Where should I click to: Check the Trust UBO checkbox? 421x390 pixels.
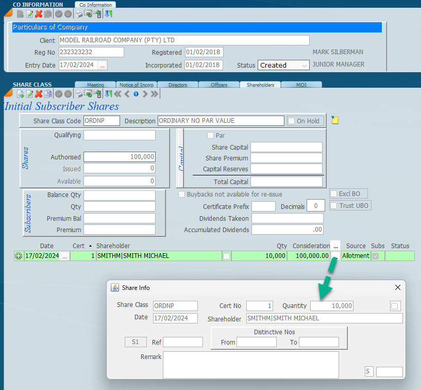334,205
